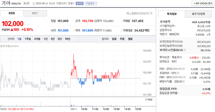Click the 시가 value 101,600
215x112 pixels.
click(x=63, y=30)
